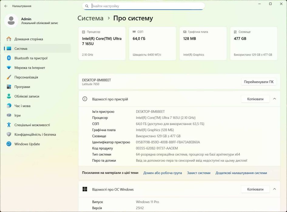Click the accessibility figure icon in the sidebar
Image resolution: width=287 pixels, height=212 pixels.
coord(9,125)
